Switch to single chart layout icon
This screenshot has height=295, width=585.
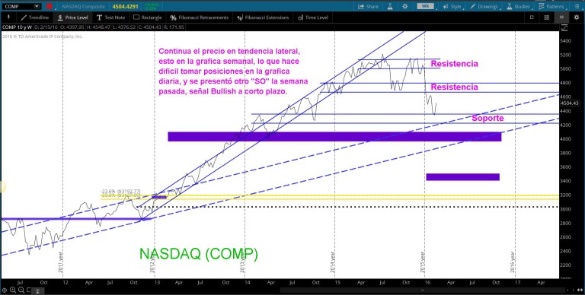[532, 17]
